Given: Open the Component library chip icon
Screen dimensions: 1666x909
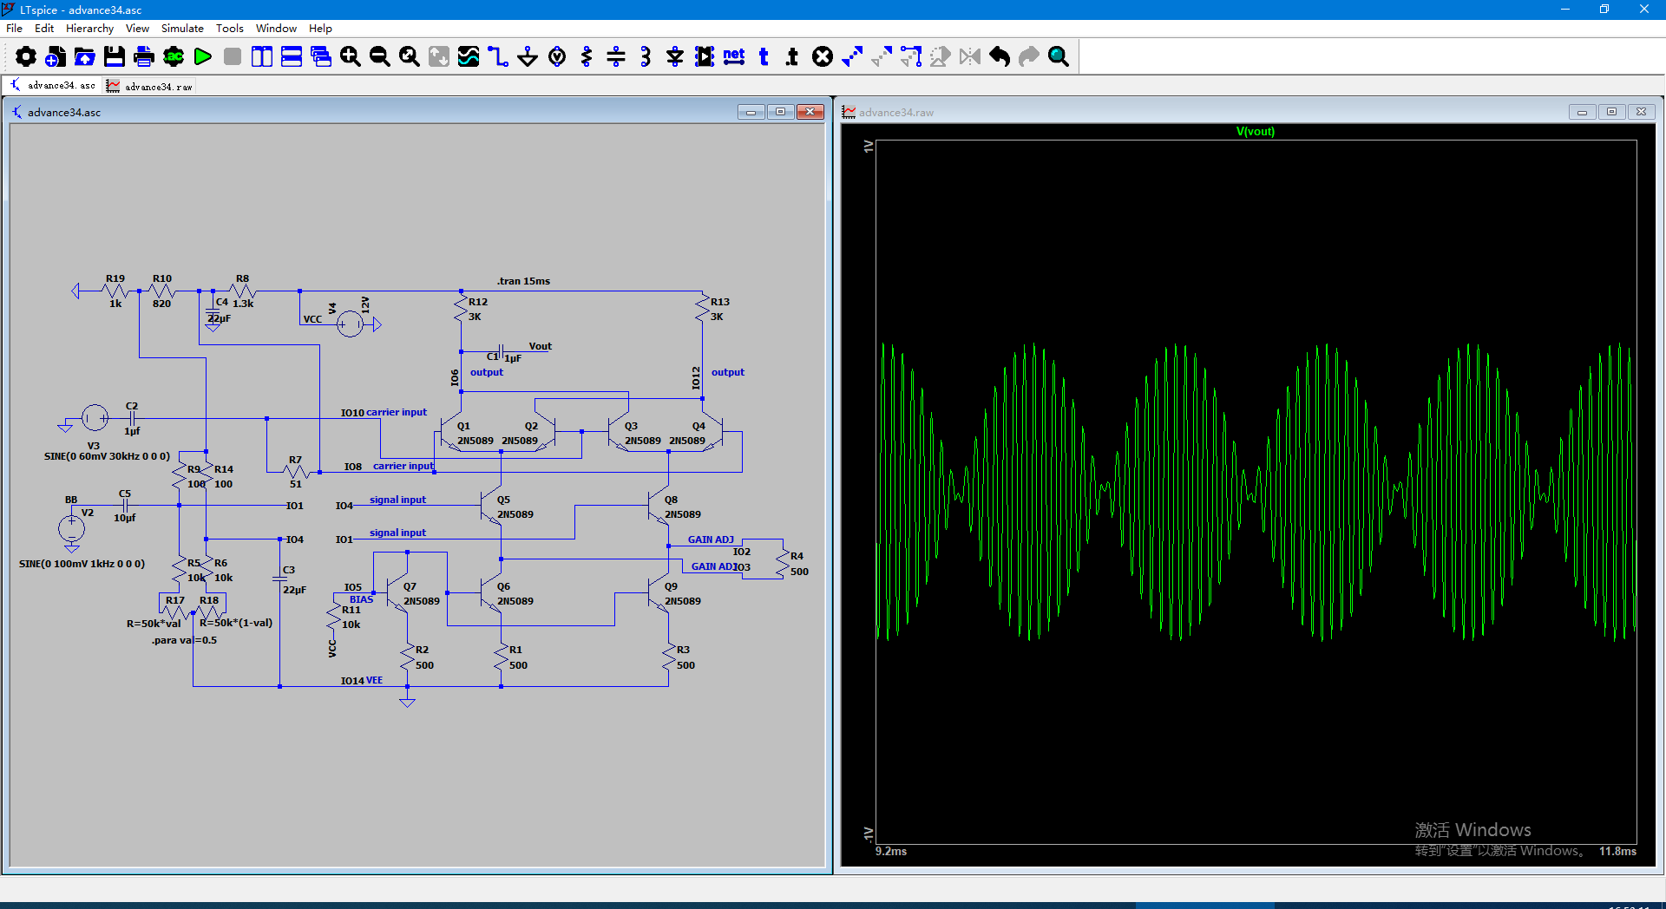Looking at the screenshot, I should click(705, 57).
